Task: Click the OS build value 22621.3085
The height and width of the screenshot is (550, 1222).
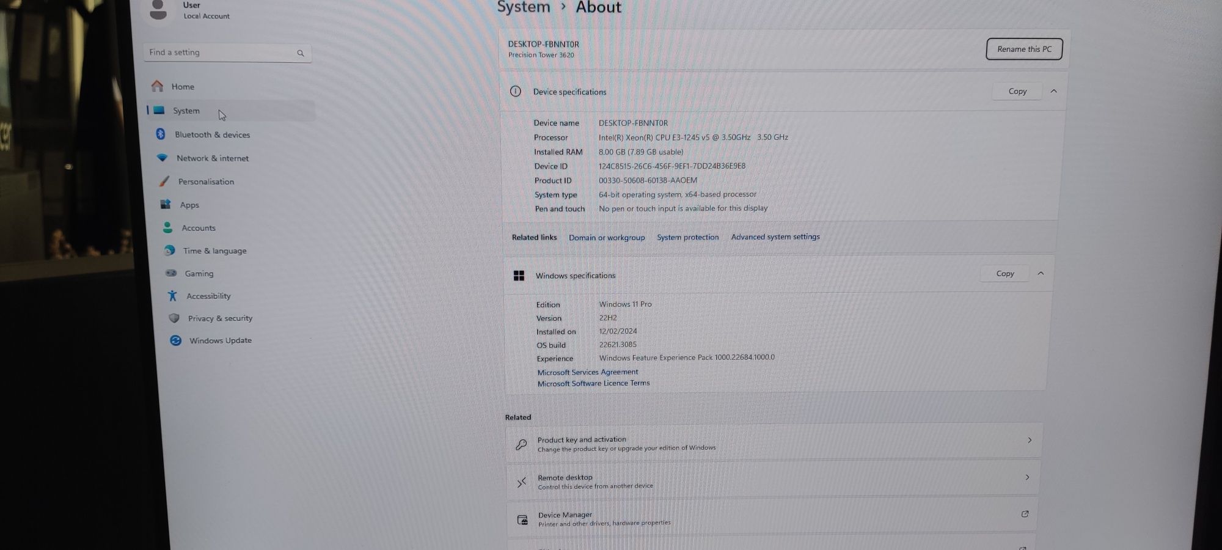Action: click(618, 345)
